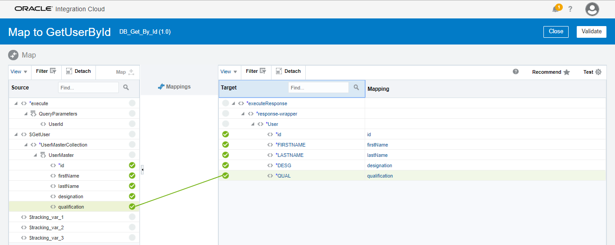Detach the Source panel
Image resolution: width=615 pixels, height=245 pixels.
(78, 71)
